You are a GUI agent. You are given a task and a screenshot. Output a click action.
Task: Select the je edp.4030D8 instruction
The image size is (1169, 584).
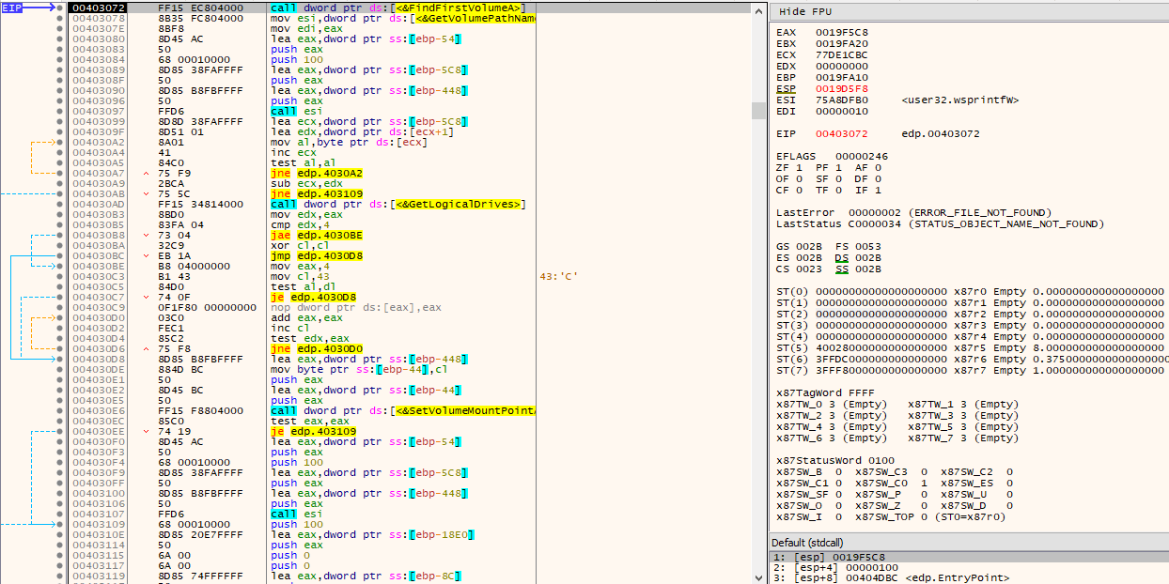[312, 297]
